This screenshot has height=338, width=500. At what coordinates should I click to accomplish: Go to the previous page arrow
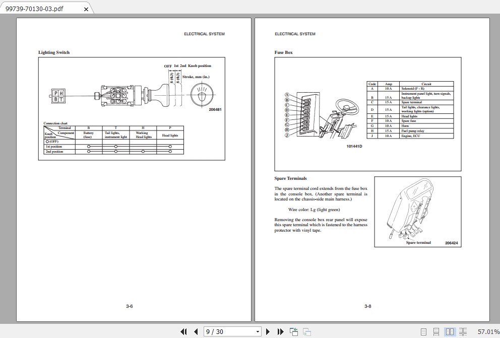196,331
